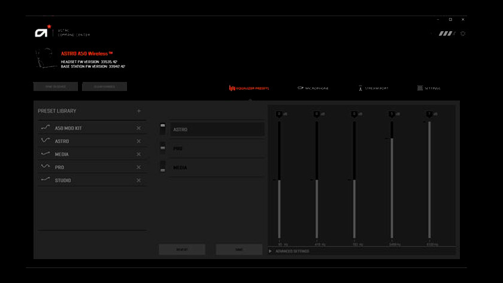Expand the Advanced Settings section
The width and height of the screenshot is (503, 283).
point(292,251)
